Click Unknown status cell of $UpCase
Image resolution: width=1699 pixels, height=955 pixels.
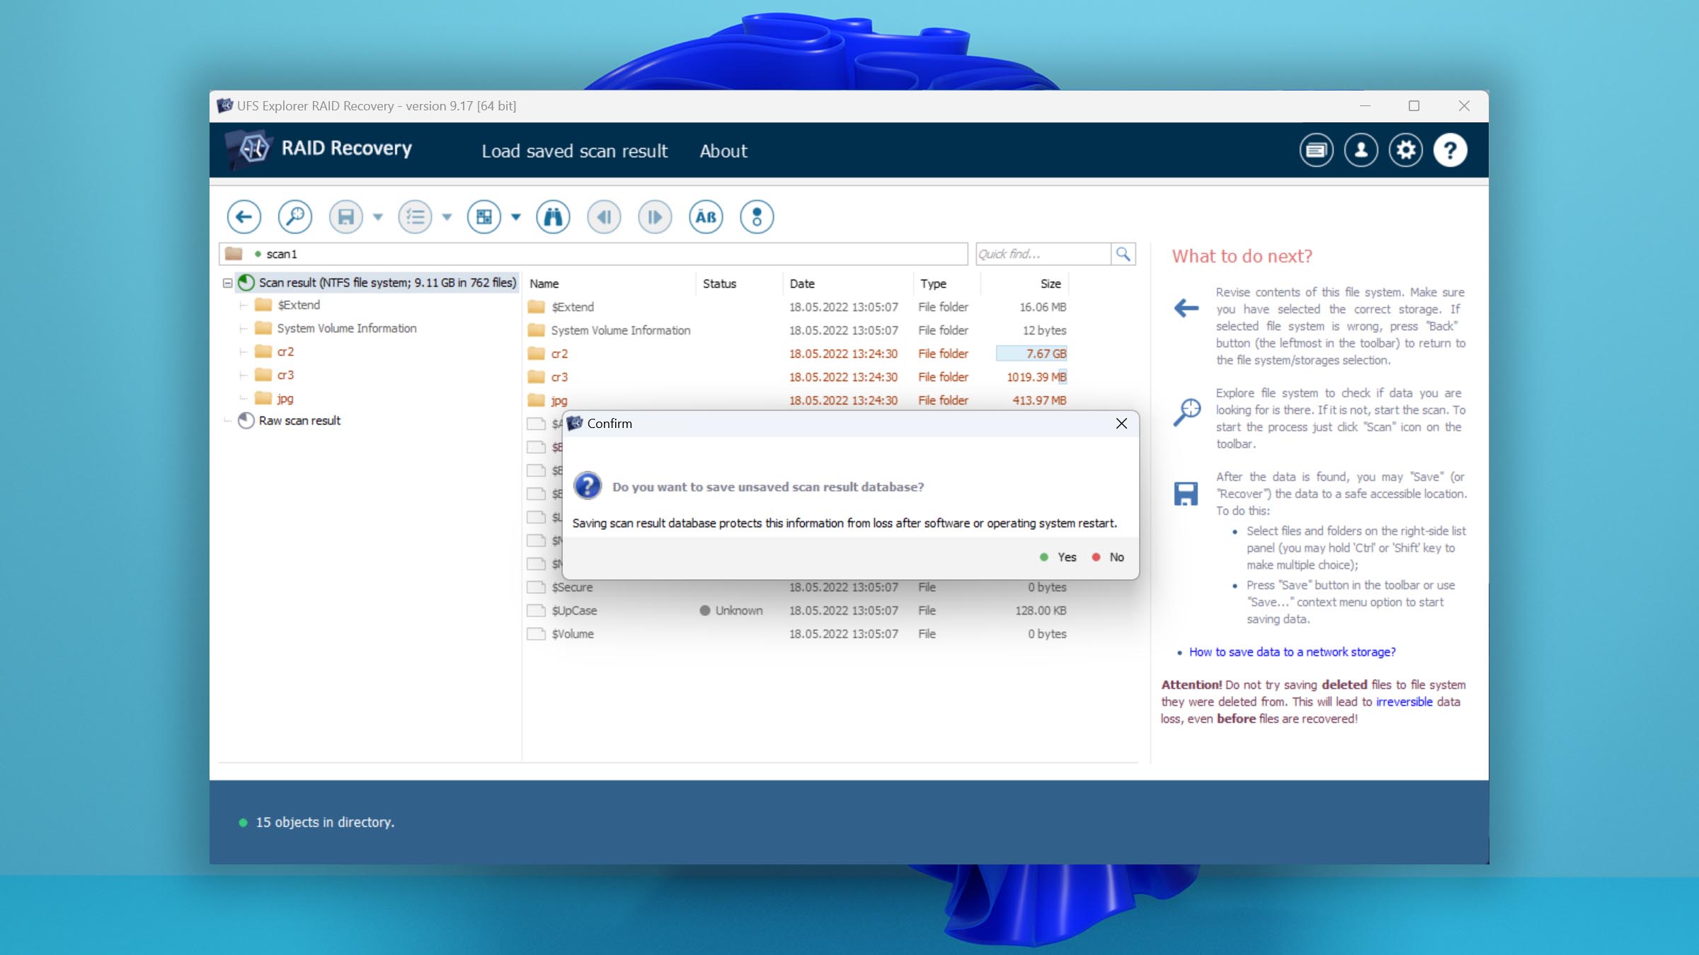(x=731, y=610)
